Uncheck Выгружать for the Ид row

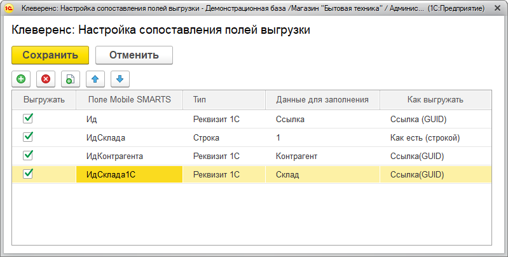[28, 118]
